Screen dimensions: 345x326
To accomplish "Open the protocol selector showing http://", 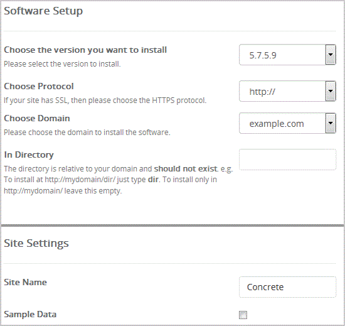I will point(287,91).
